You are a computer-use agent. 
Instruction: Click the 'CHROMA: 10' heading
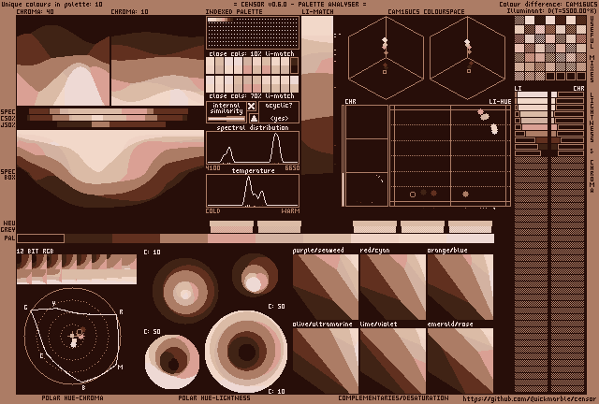coord(129,11)
